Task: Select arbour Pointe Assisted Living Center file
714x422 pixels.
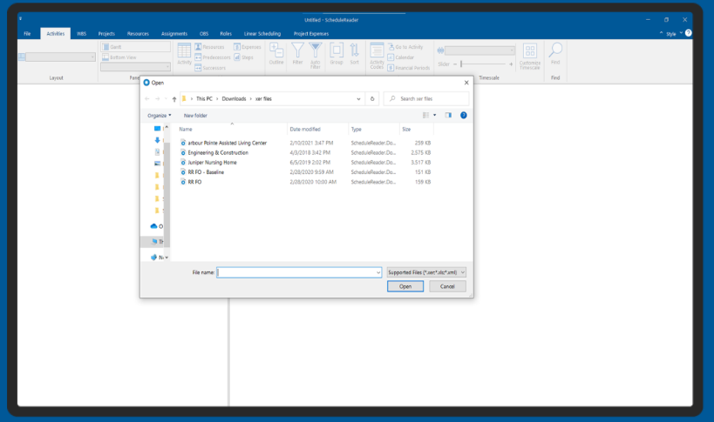Action: pyautogui.click(x=228, y=143)
